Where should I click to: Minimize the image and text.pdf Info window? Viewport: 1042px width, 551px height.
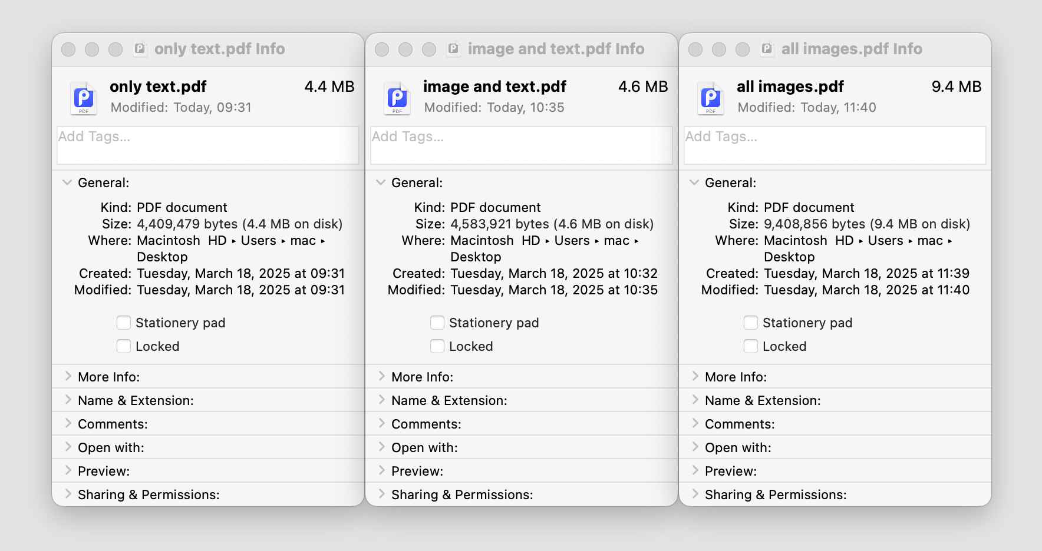(405, 49)
